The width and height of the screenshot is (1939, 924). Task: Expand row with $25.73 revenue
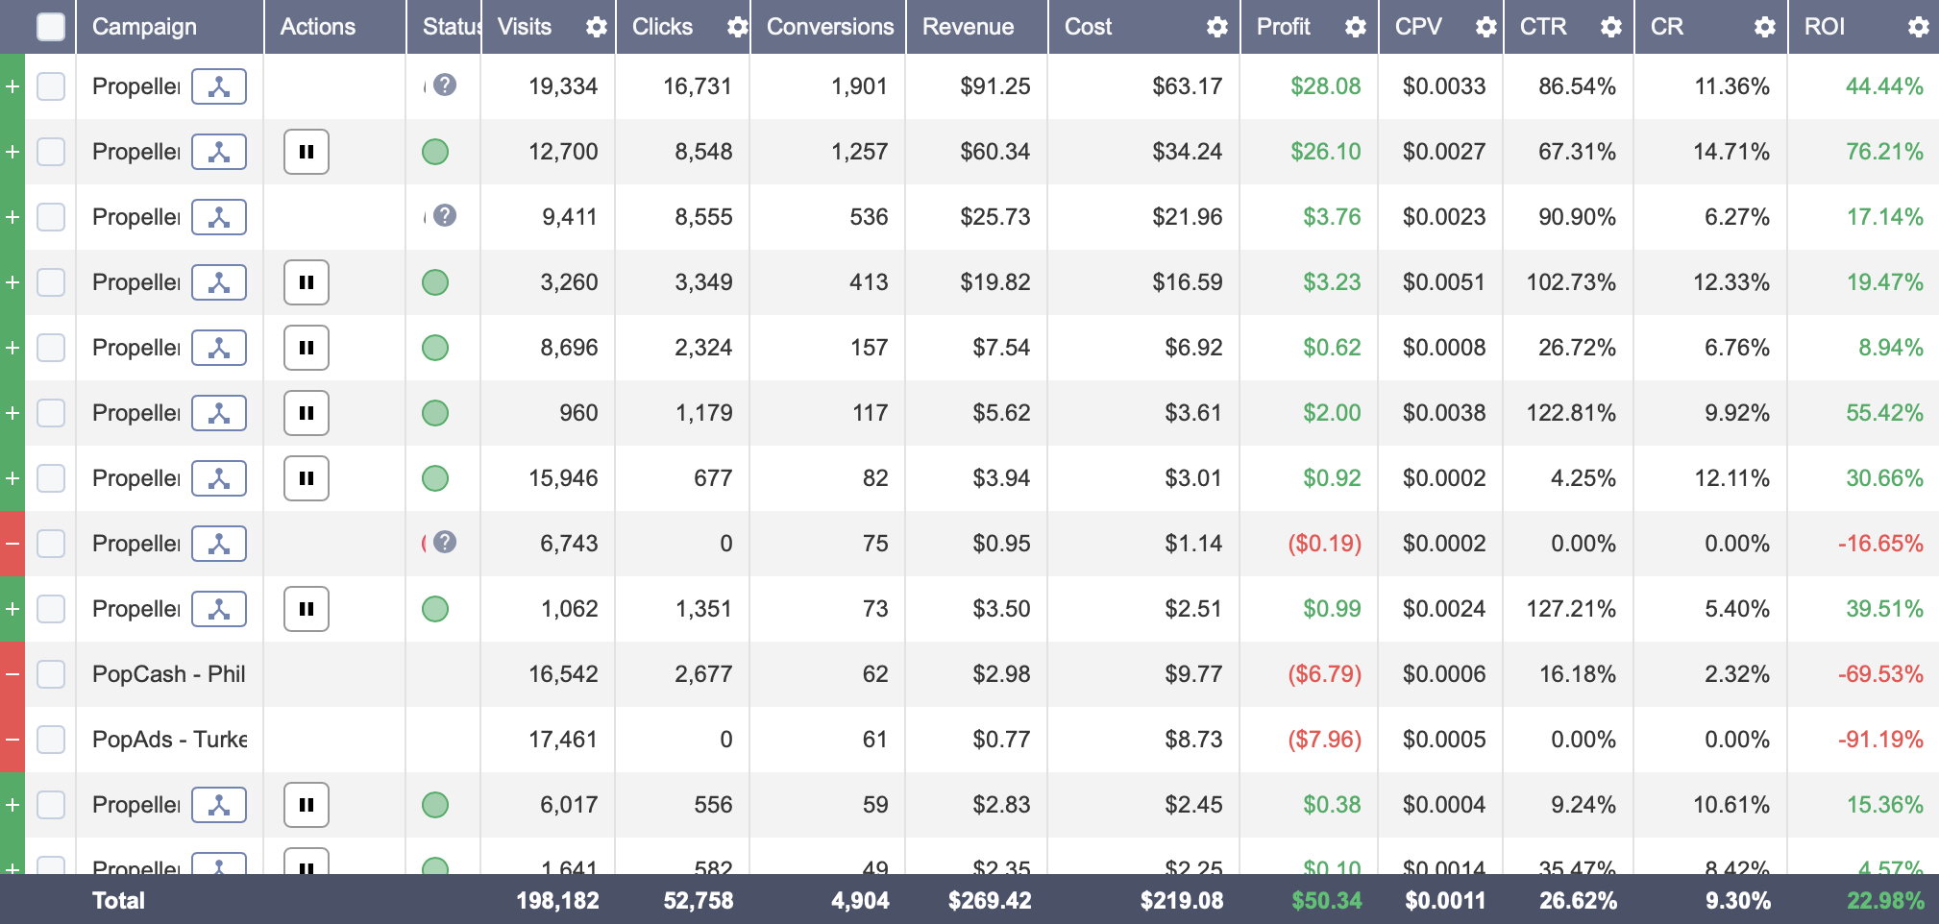(x=12, y=217)
